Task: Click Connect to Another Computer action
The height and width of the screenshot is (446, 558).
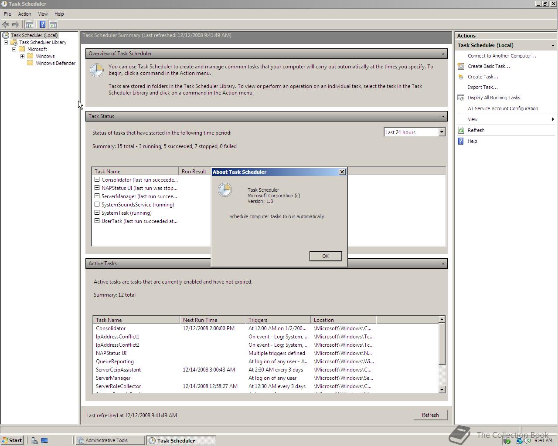Action: 502,56
